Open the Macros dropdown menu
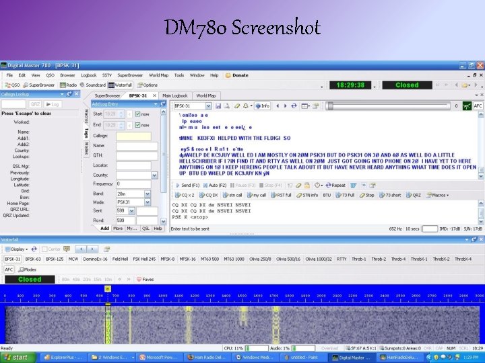The width and height of the screenshot is (485, 363). point(437,195)
